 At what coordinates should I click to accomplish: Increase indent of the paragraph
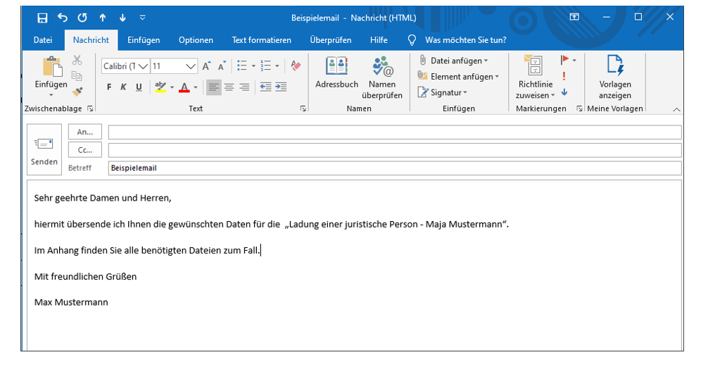pyautogui.click(x=281, y=87)
